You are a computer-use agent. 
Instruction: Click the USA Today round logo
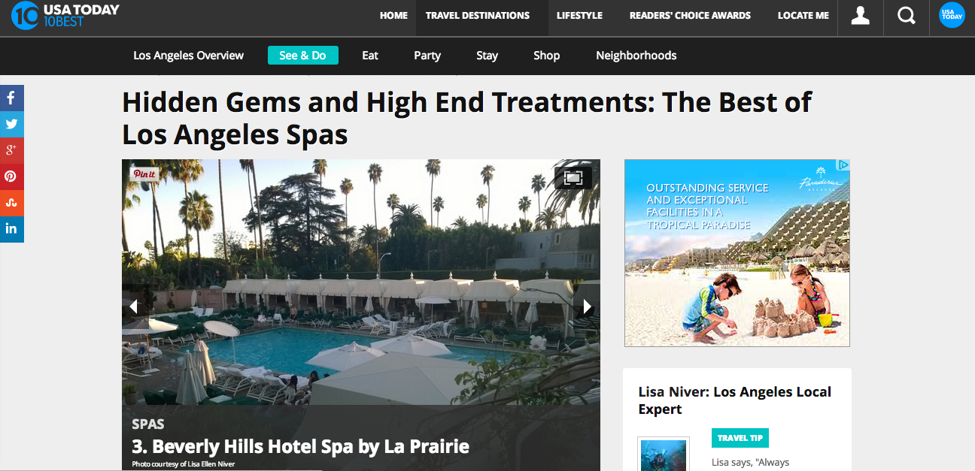952,15
